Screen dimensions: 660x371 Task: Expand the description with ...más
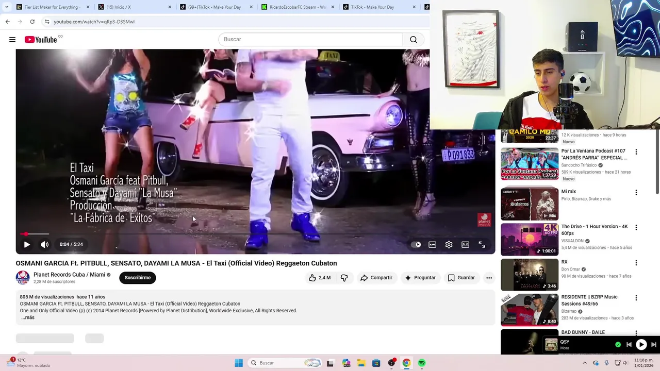point(28,317)
